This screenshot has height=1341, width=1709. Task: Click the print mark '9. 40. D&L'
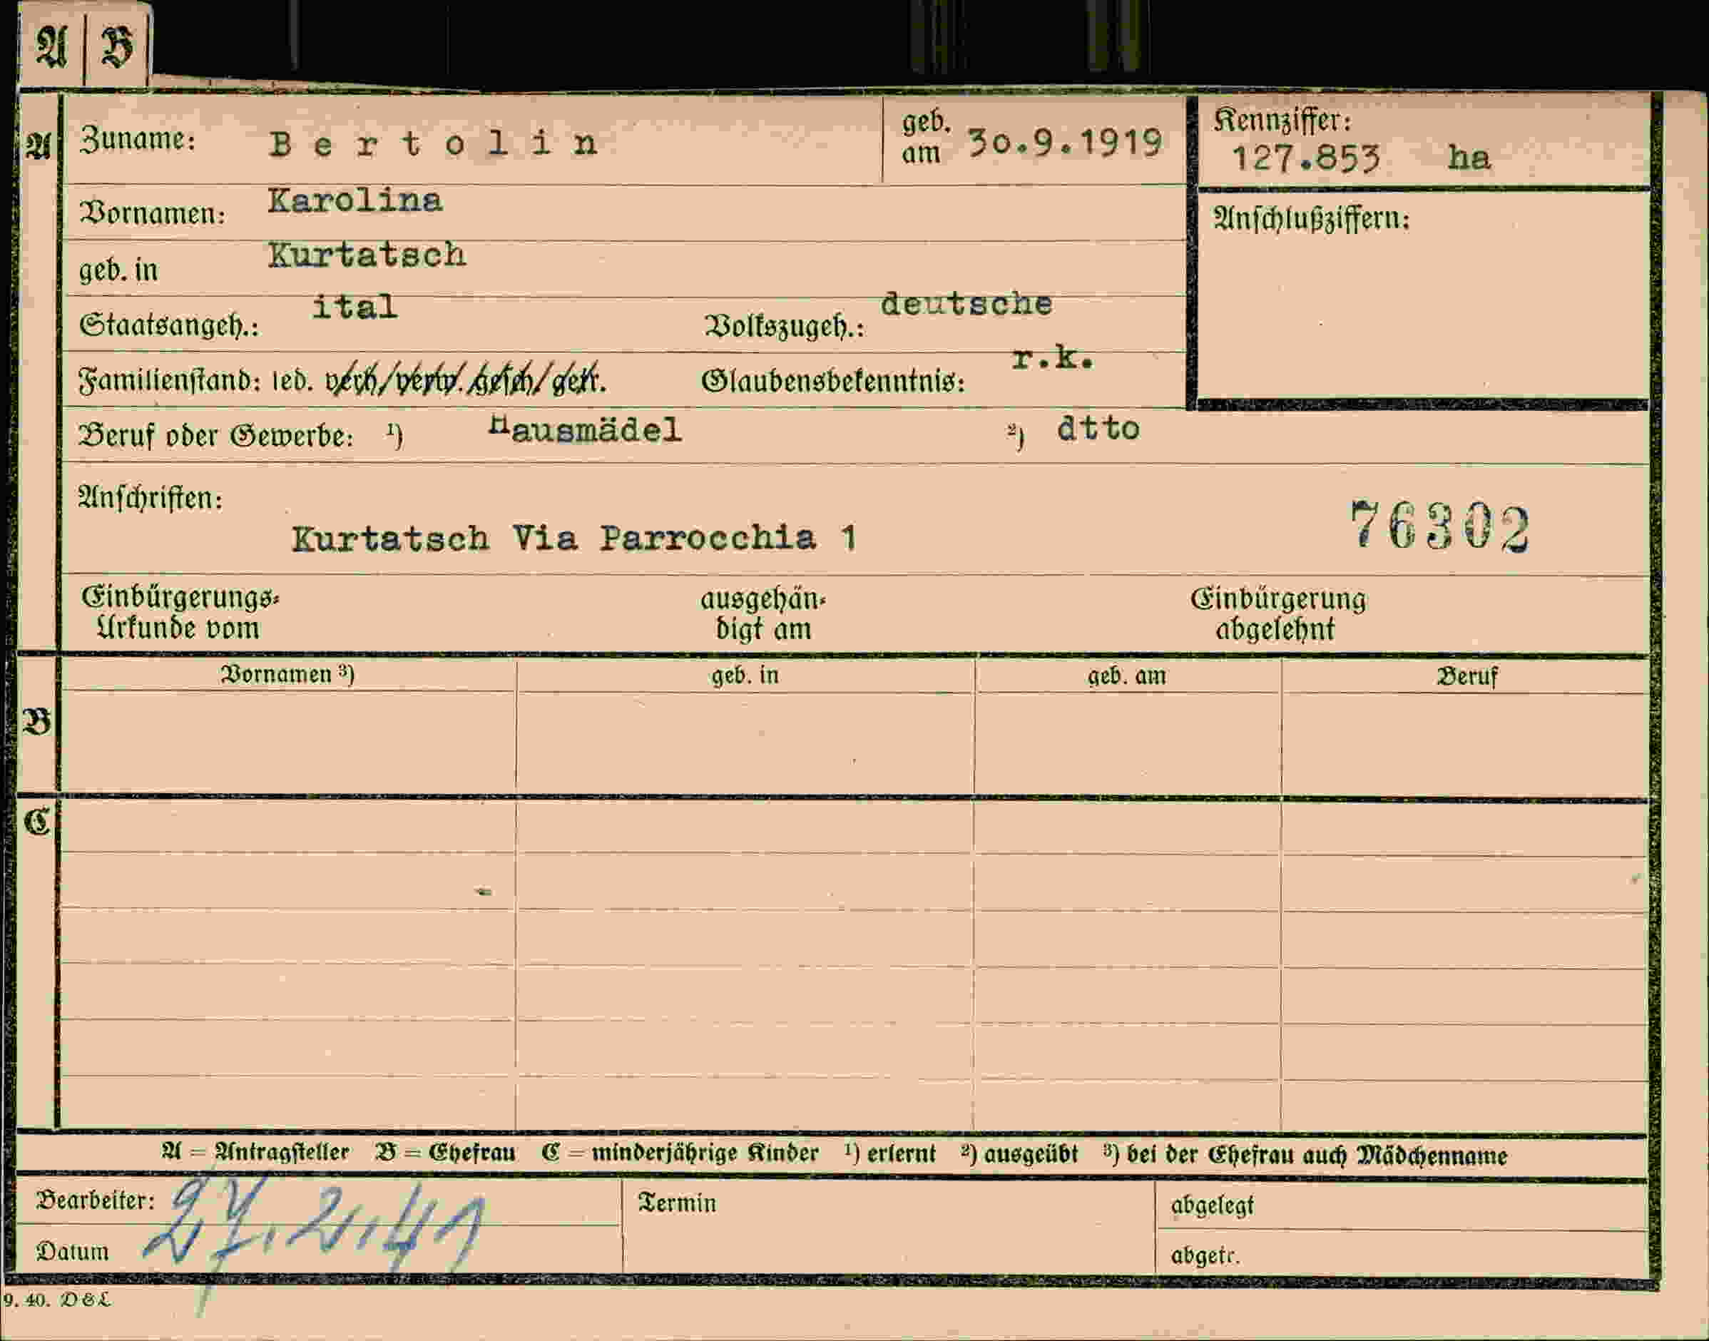[56, 1300]
